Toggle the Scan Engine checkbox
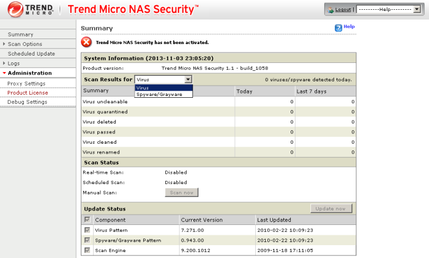The image size is (429, 258). coord(88,250)
